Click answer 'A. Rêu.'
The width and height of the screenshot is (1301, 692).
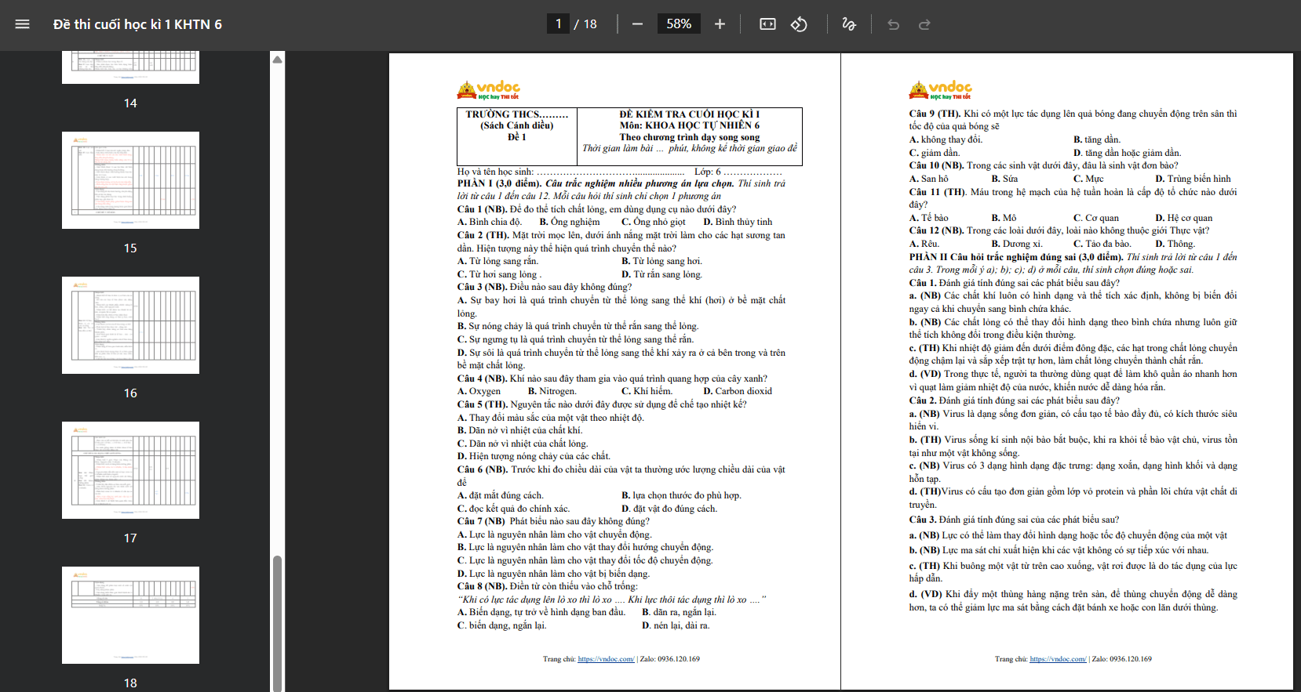click(924, 244)
